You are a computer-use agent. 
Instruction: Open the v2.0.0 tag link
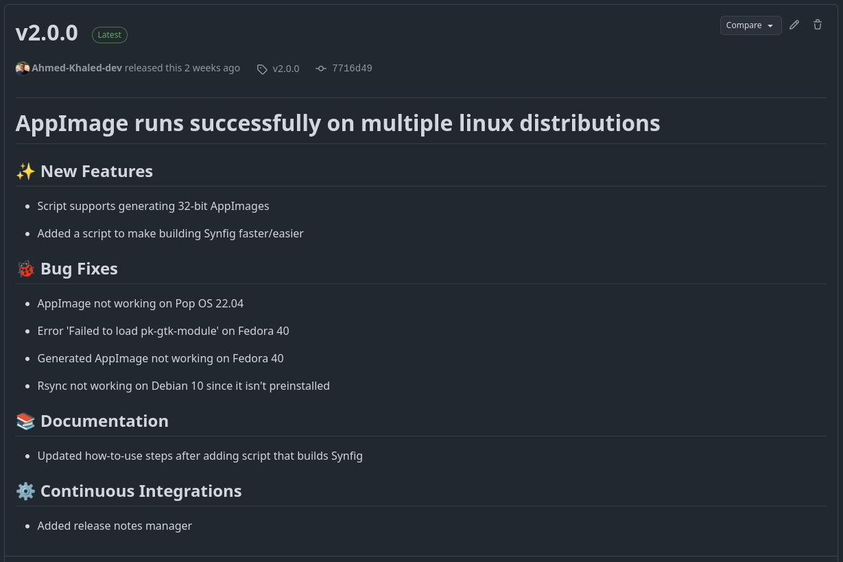click(x=285, y=69)
